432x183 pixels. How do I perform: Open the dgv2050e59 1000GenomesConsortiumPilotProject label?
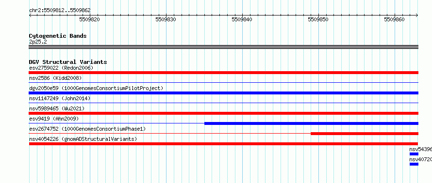point(96,88)
